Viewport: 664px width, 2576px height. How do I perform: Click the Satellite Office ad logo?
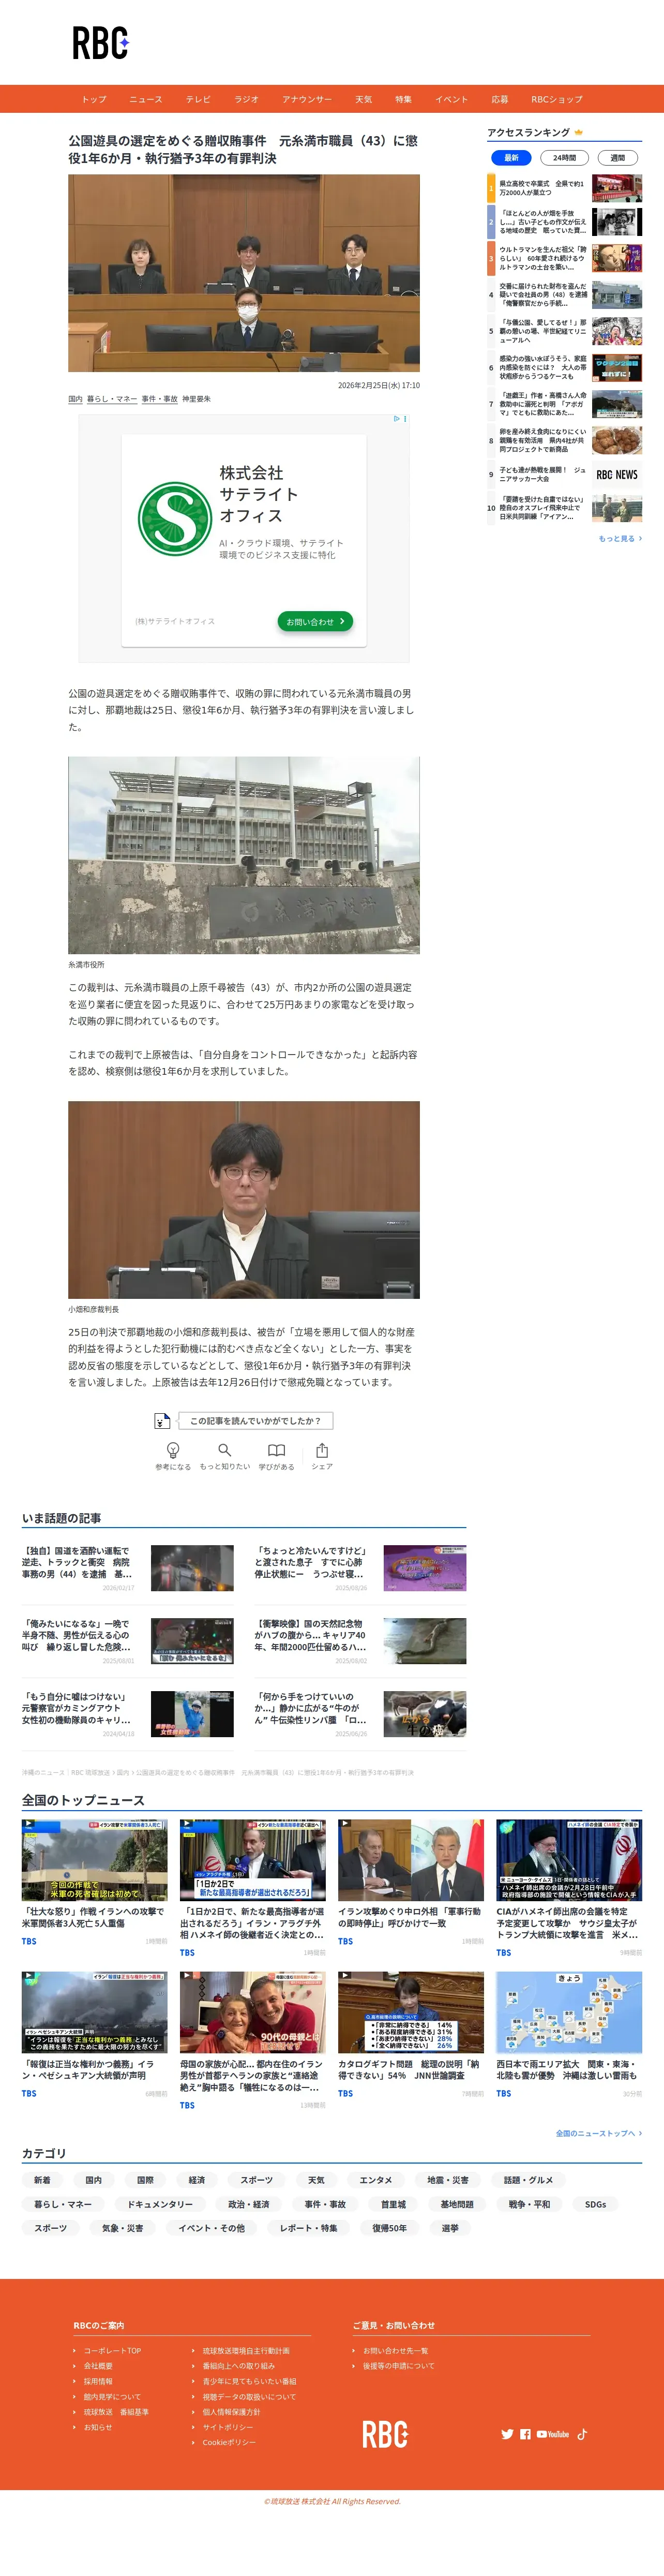coord(174,518)
